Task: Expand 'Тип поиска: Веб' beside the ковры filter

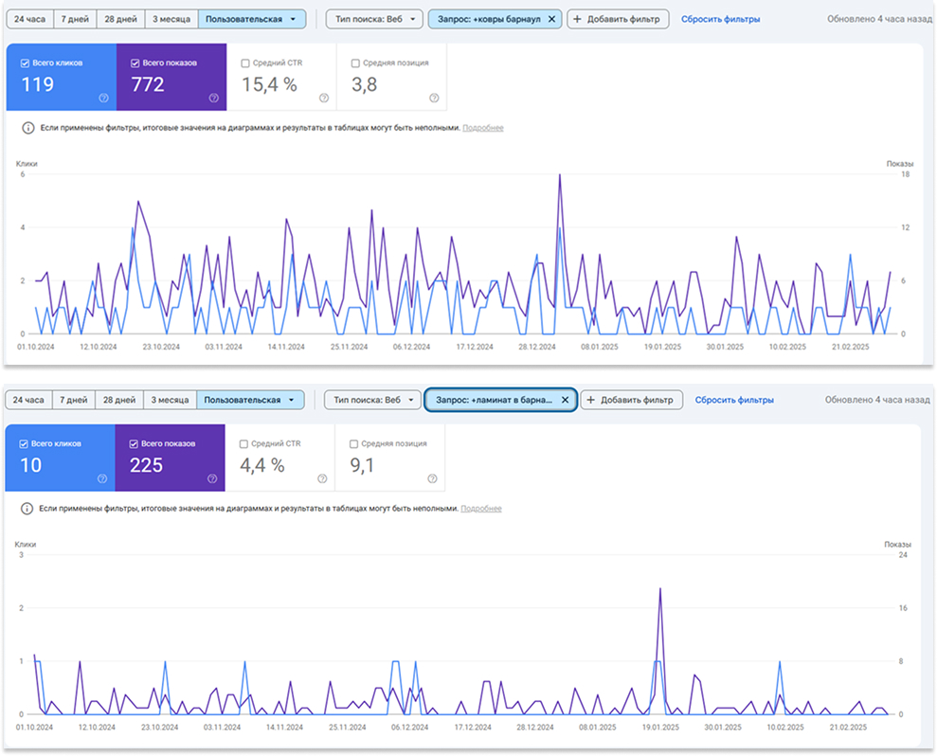Action: 376,19
